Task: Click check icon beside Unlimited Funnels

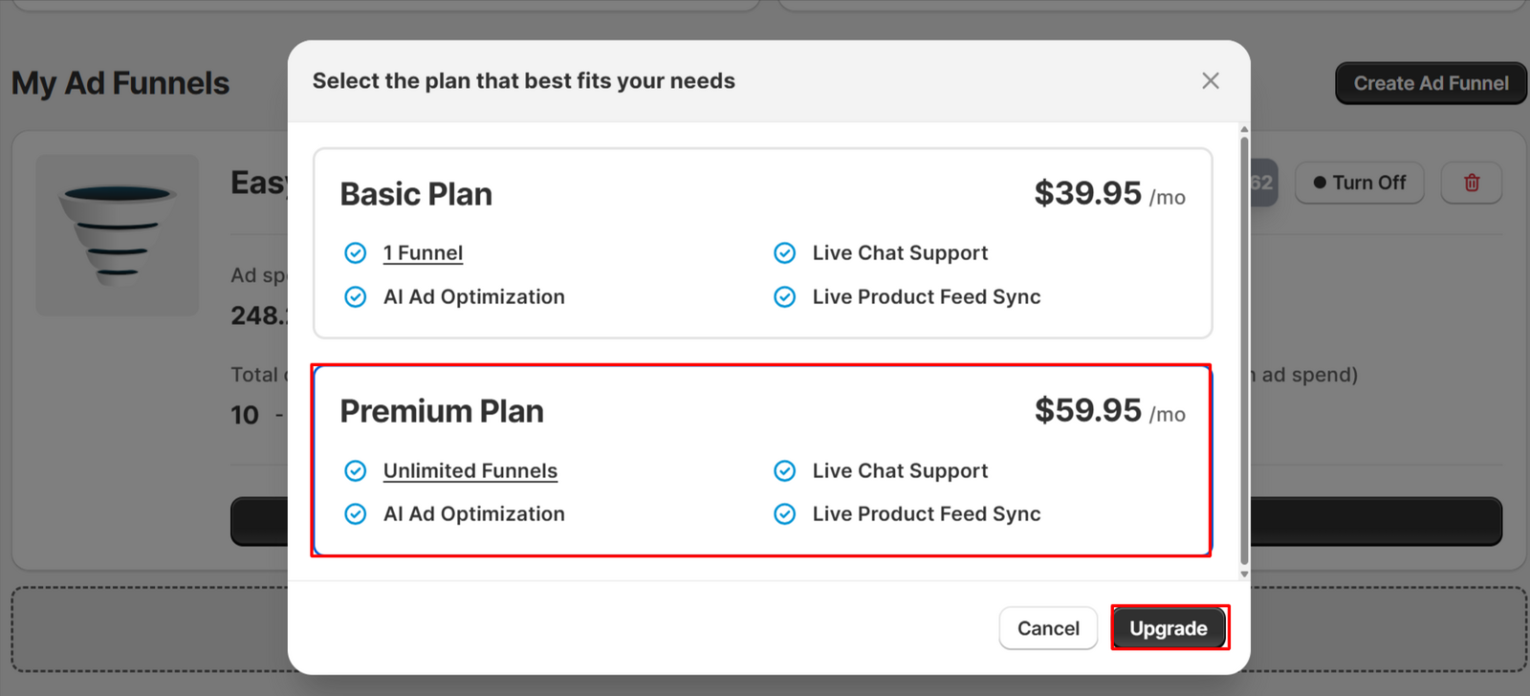Action: tap(355, 471)
